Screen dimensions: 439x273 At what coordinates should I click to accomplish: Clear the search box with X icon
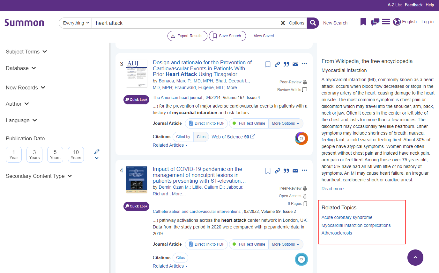click(x=283, y=23)
